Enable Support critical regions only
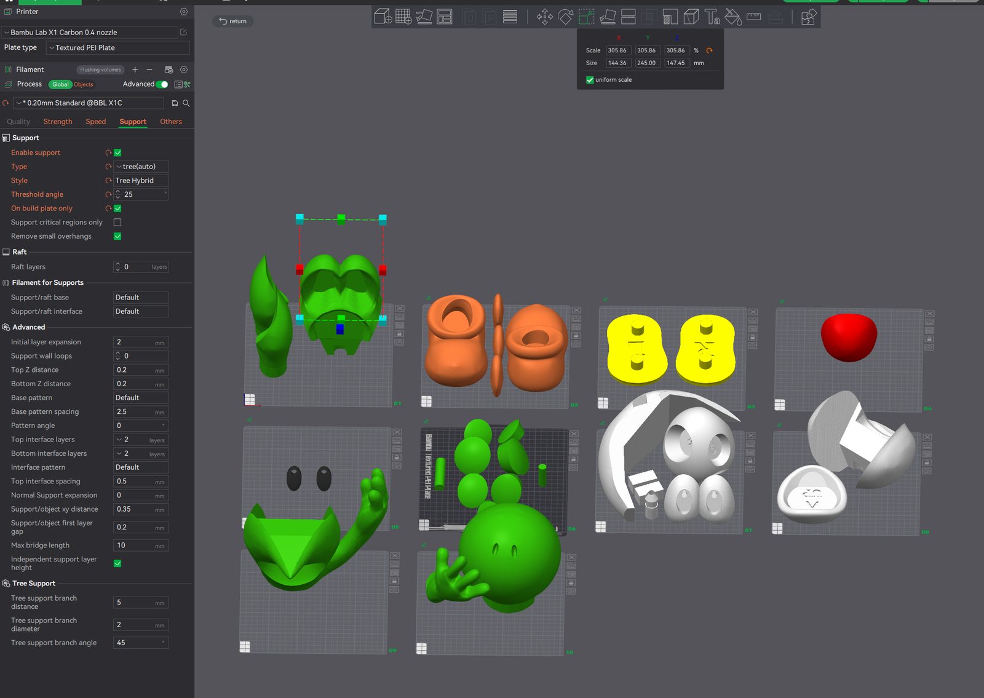The width and height of the screenshot is (984, 698). [117, 222]
